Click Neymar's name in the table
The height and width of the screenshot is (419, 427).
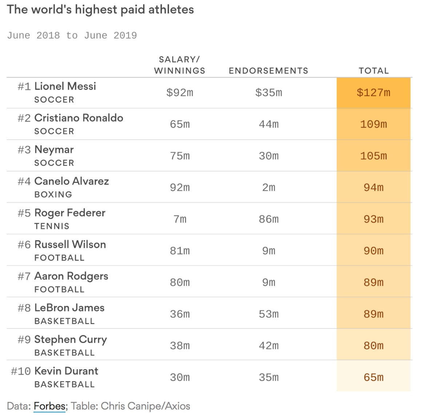coord(54,149)
